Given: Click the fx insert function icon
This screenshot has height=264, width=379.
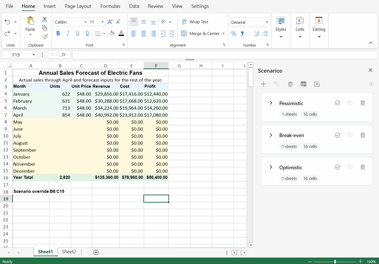Looking at the screenshot, I should tap(63, 55).
